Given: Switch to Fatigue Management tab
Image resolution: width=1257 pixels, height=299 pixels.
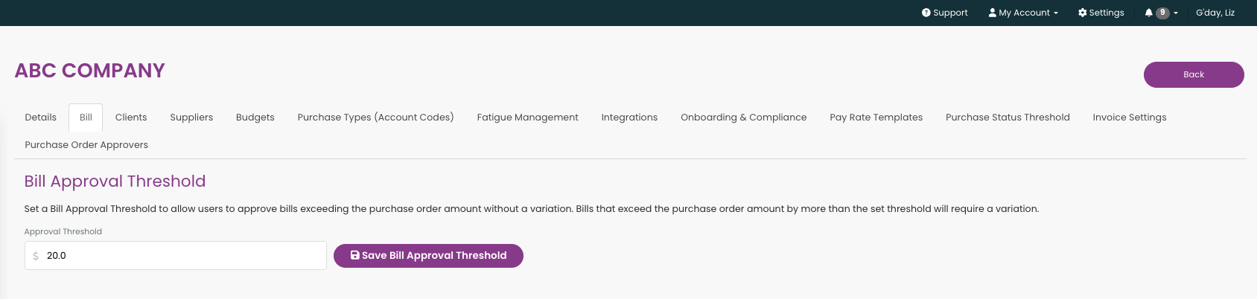Looking at the screenshot, I should (x=528, y=118).
